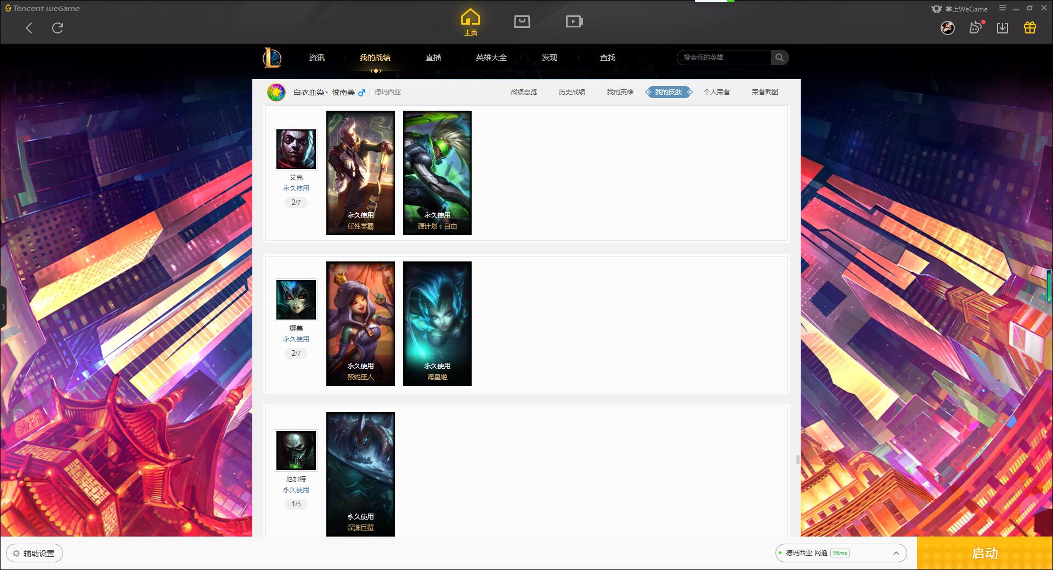Click the 永久使用 label under 娜美
1053x570 pixels.
[296, 339]
